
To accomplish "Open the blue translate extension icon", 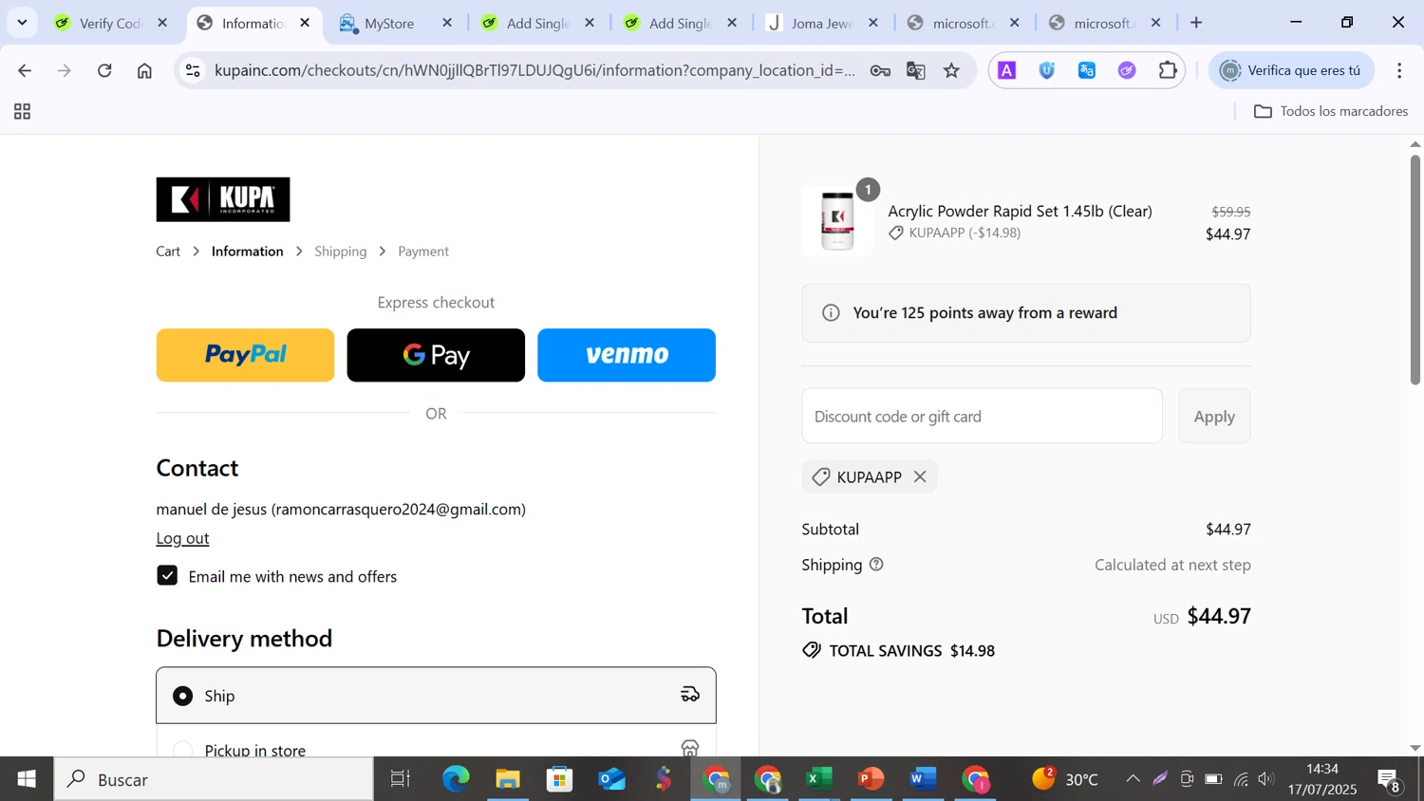I will click(1087, 70).
